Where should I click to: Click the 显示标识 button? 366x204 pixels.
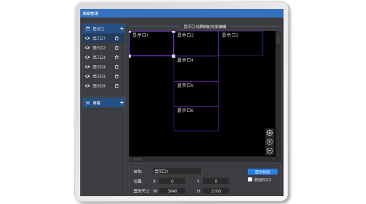(x=263, y=172)
